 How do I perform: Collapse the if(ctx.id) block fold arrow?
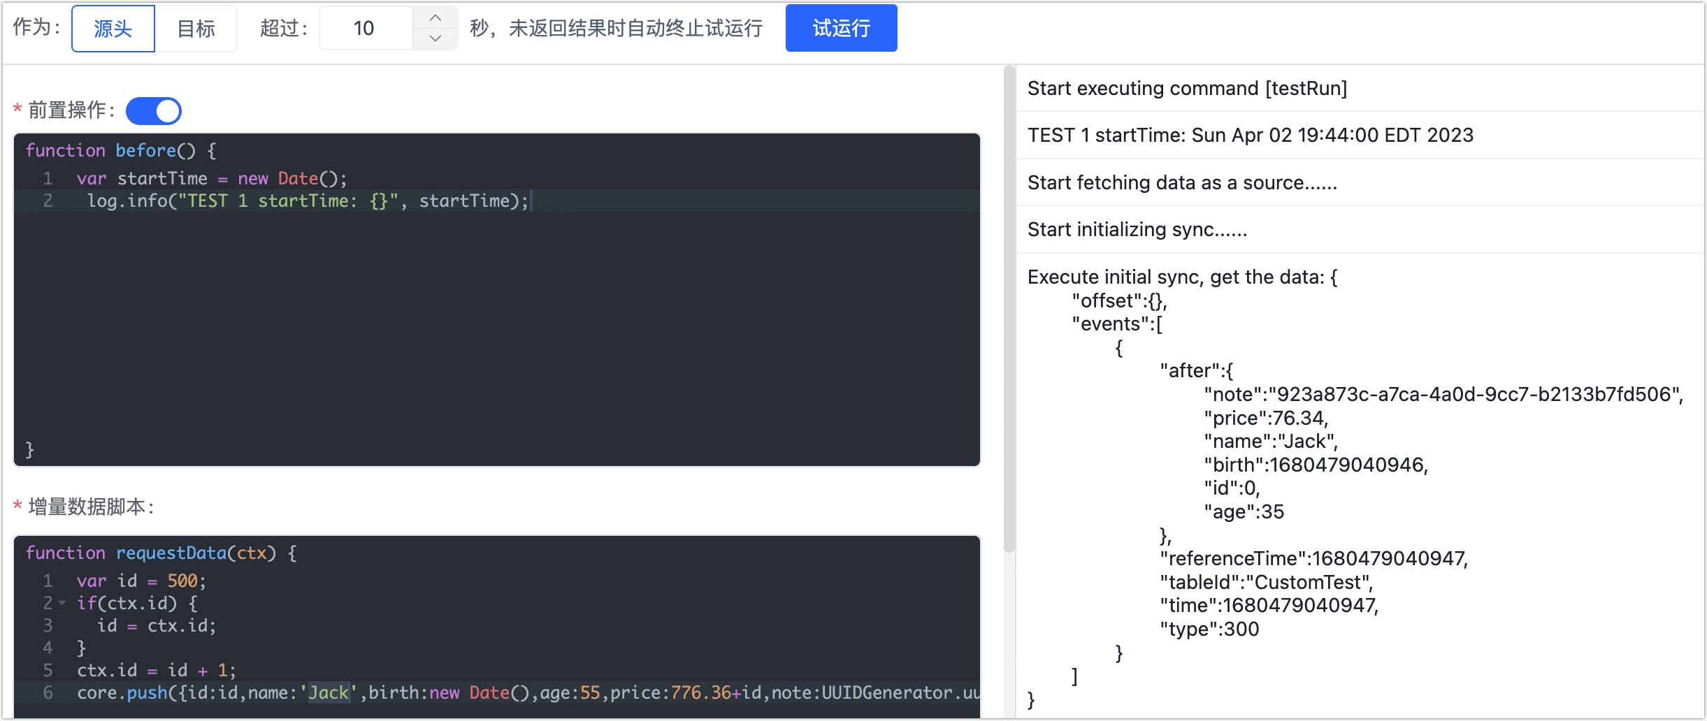(63, 603)
